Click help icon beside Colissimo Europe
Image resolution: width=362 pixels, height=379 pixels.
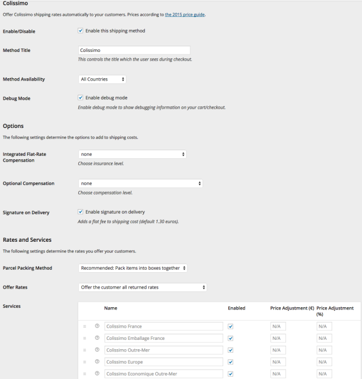tap(97, 362)
